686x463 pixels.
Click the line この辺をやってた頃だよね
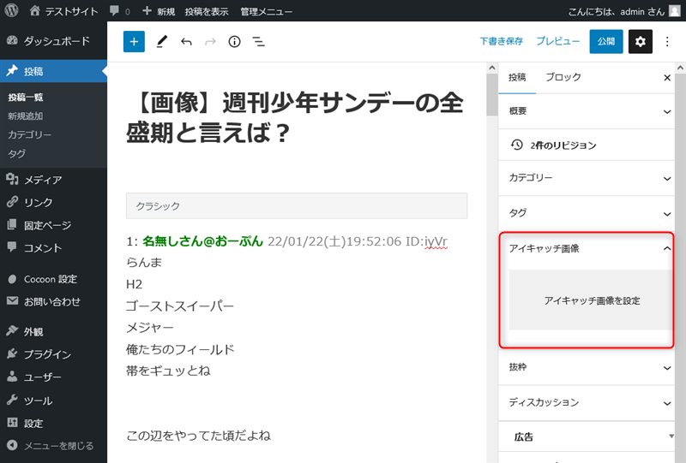tap(199, 436)
